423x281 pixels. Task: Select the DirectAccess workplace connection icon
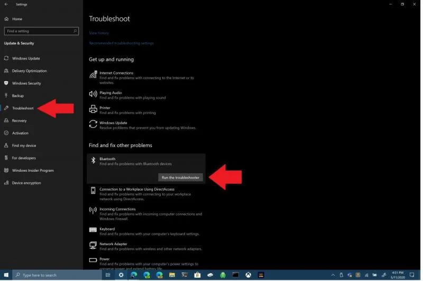click(93, 191)
